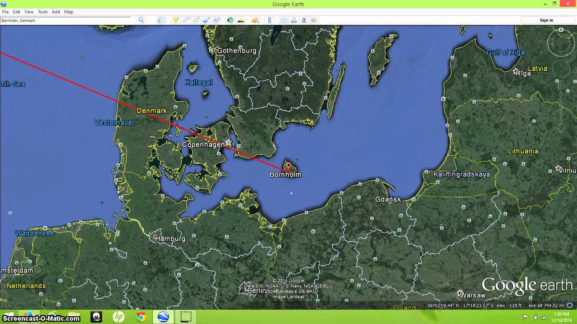This screenshot has width=577, height=324.
Task: Open the webcam app in taskbar
Action: pos(96,317)
